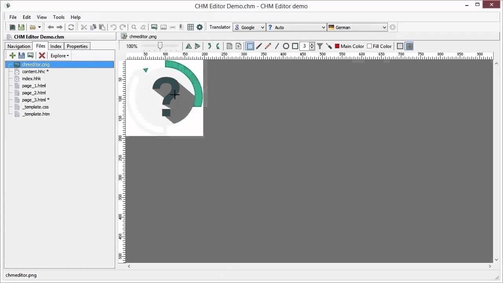Select _template.htm in the file list
The image size is (503, 283).
36,114
